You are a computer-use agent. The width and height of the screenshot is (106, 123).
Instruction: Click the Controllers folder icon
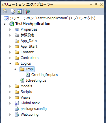coord(17,58)
